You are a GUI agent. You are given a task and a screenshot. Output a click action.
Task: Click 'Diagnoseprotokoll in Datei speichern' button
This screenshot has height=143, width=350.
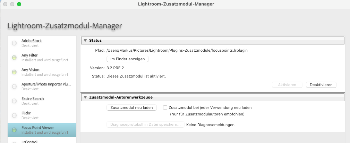tap(145, 125)
